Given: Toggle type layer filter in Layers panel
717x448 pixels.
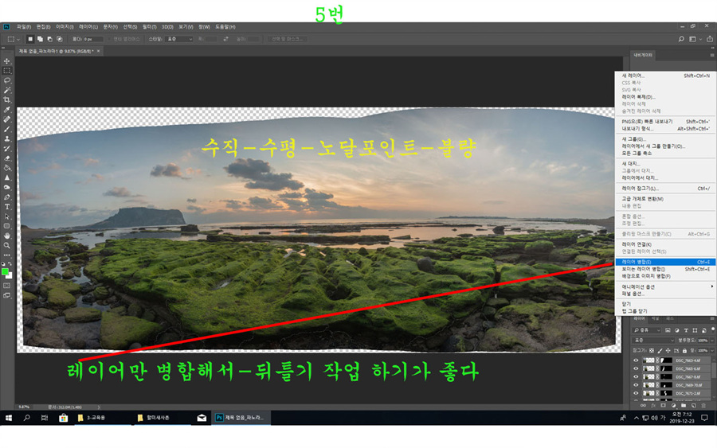Looking at the screenshot, I should [x=686, y=330].
